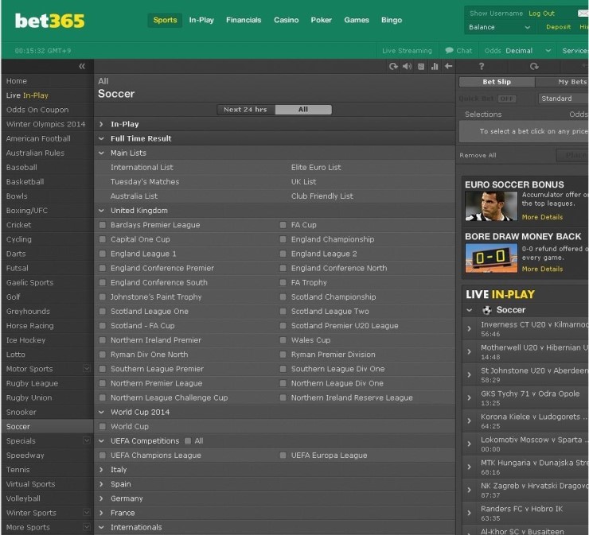
Task: Open the Odds format Decimal dropdown
Action: 529,51
